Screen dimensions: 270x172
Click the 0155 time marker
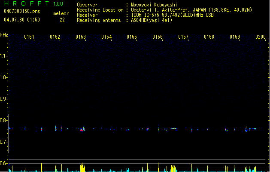coord(132,37)
